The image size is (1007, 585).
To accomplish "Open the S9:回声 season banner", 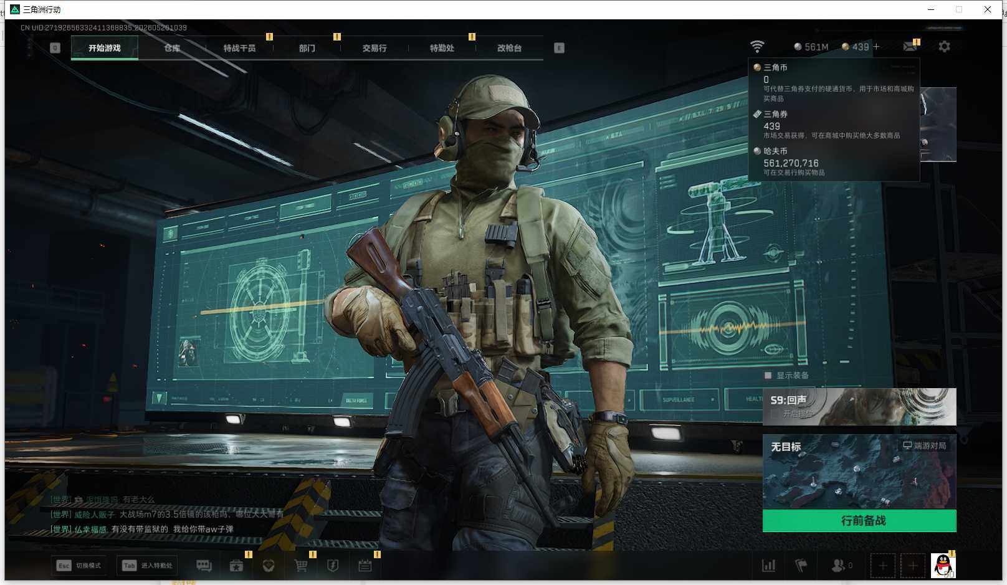I will pos(859,407).
